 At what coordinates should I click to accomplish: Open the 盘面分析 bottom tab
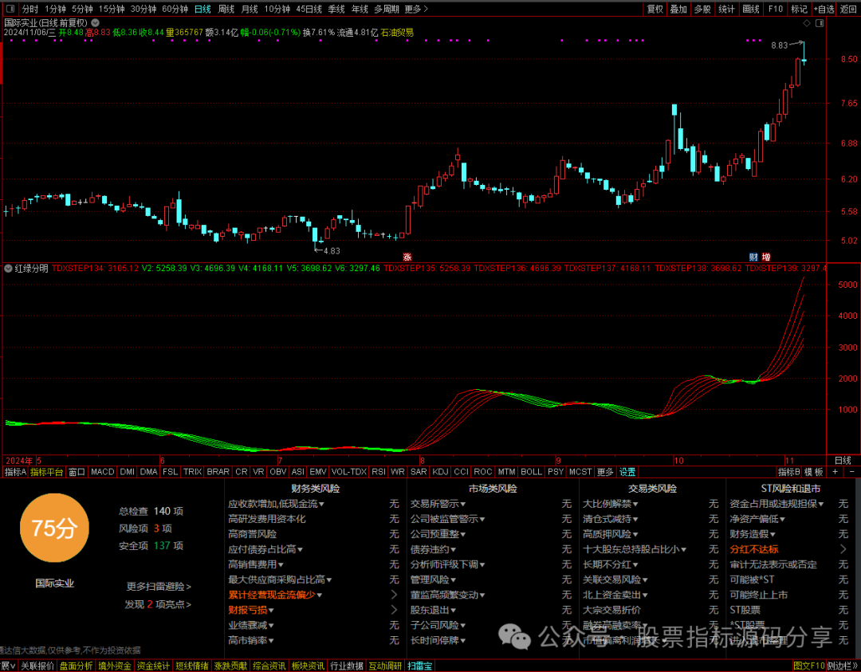(76, 666)
